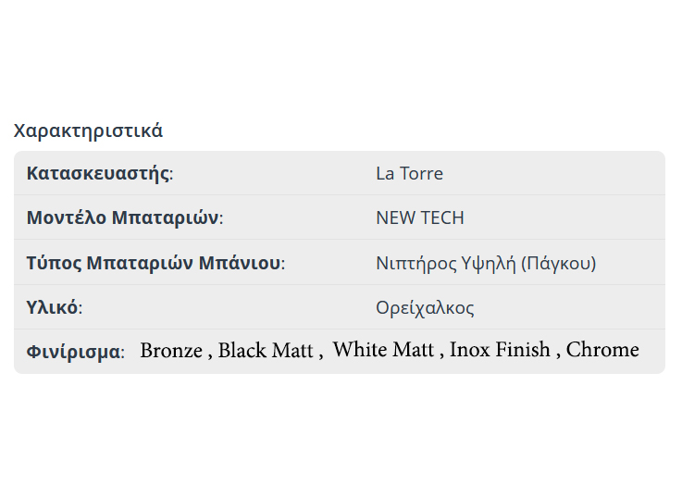The height and width of the screenshot is (497, 682).
Task: Choose the Bronze finish
Action: click(171, 351)
